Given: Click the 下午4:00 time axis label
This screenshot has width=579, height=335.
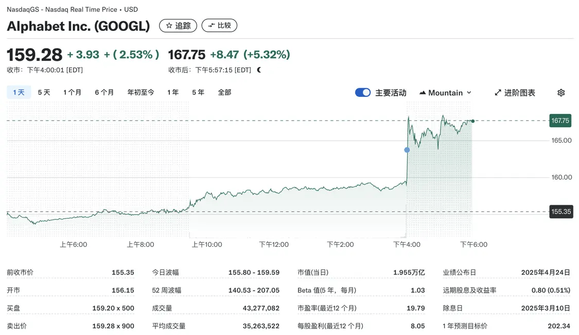Looking at the screenshot, I should point(407,244).
